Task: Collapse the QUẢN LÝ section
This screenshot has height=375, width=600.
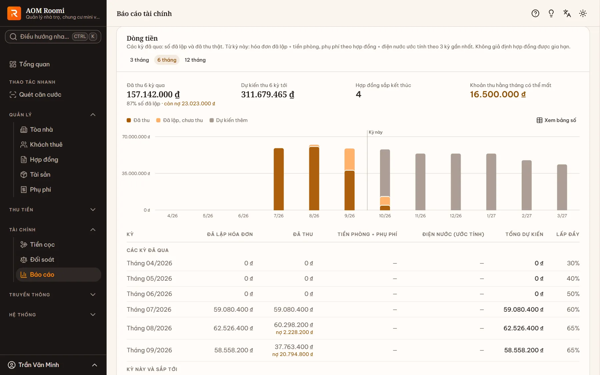Action: click(93, 115)
